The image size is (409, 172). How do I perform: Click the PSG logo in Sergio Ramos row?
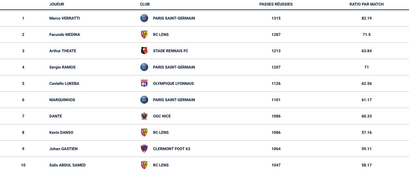pyautogui.click(x=144, y=67)
